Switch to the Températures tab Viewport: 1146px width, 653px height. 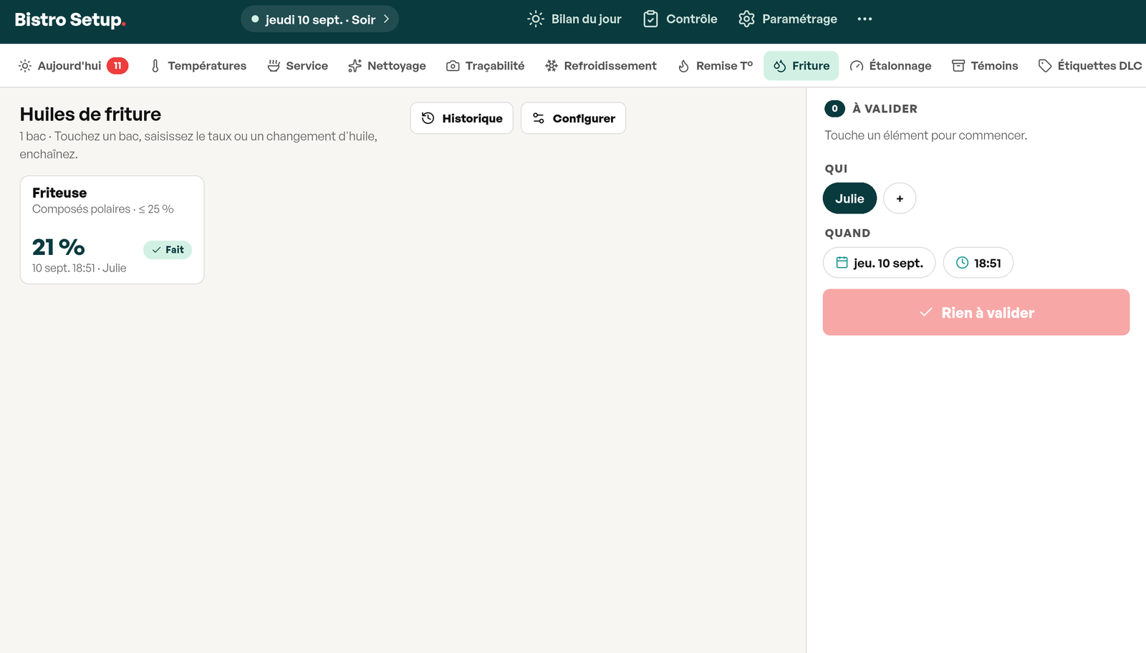click(x=198, y=66)
